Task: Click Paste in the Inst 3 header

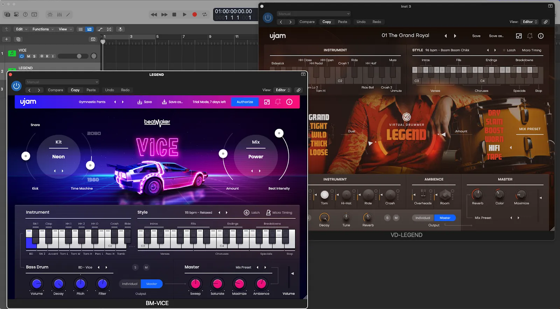Action: click(343, 22)
